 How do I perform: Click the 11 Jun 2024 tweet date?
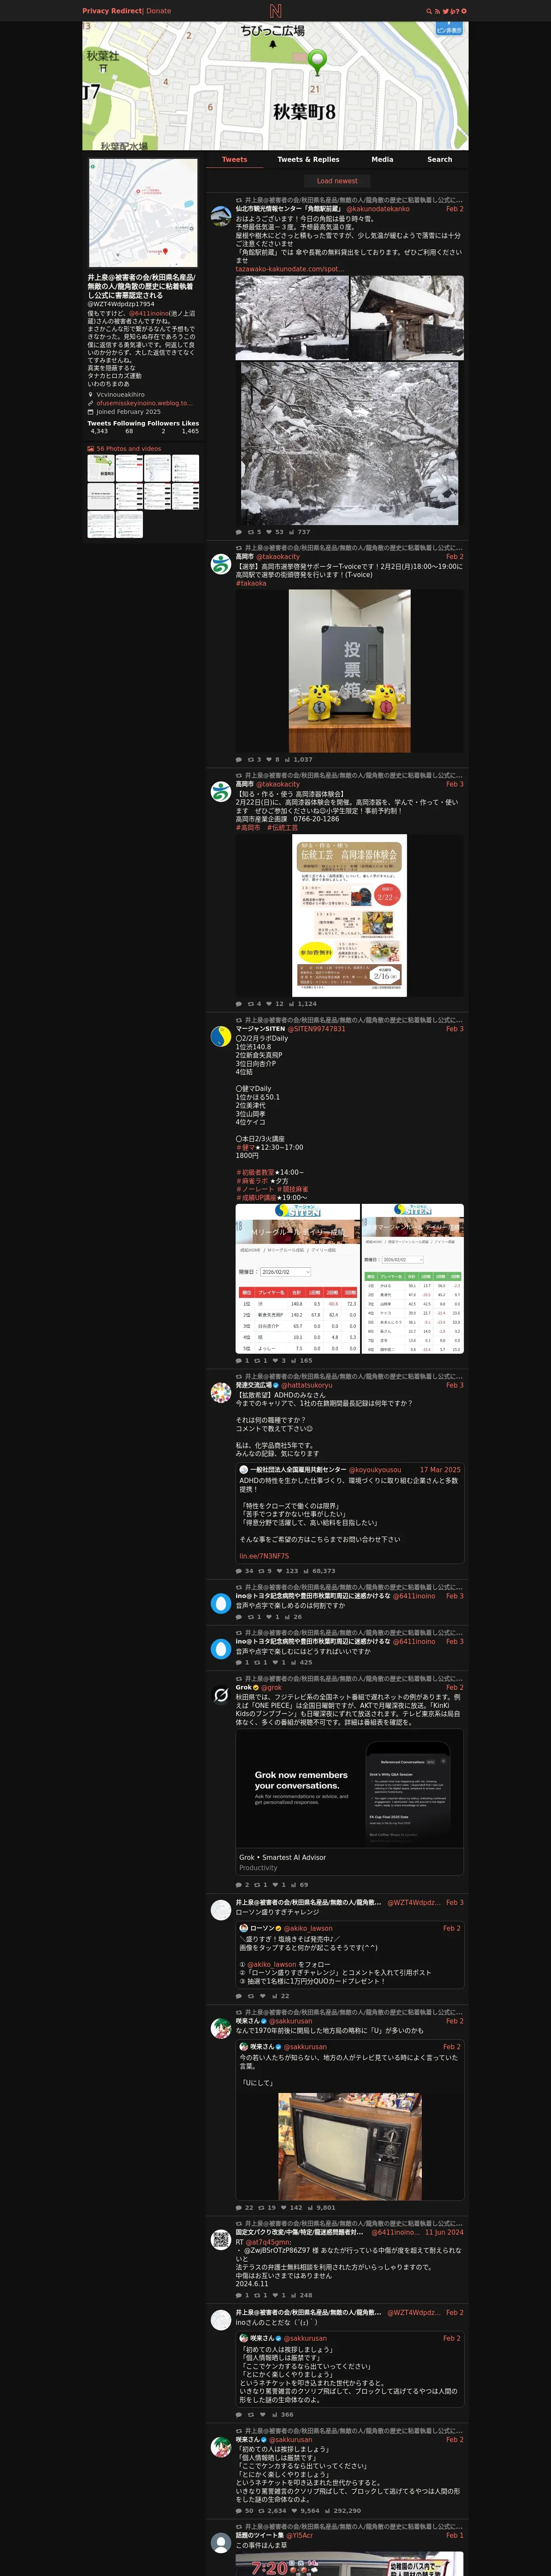(444, 2233)
